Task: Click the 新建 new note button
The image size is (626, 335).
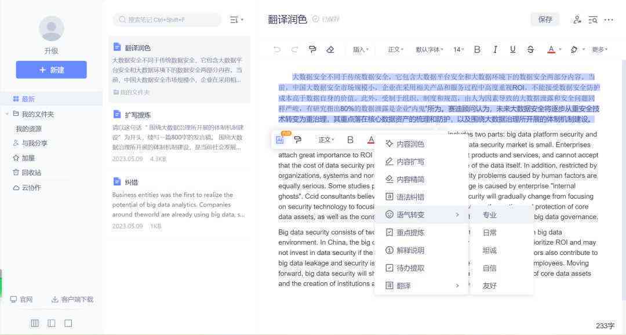Action: coord(51,70)
